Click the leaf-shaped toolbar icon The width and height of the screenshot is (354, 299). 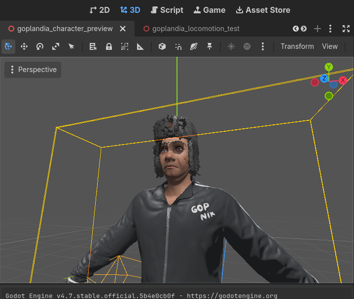194,46
